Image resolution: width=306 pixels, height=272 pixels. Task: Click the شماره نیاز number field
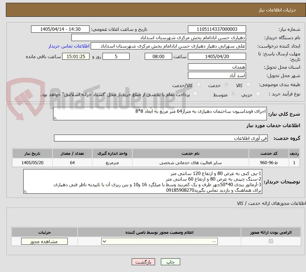pos(217,29)
